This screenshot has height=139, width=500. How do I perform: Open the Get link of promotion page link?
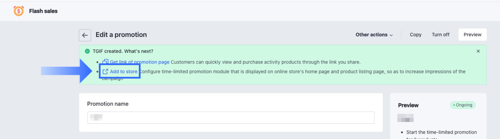coord(140,62)
